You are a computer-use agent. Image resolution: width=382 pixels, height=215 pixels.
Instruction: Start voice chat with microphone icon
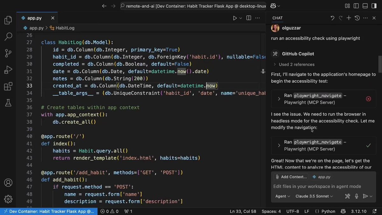click(x=357, y=196)
